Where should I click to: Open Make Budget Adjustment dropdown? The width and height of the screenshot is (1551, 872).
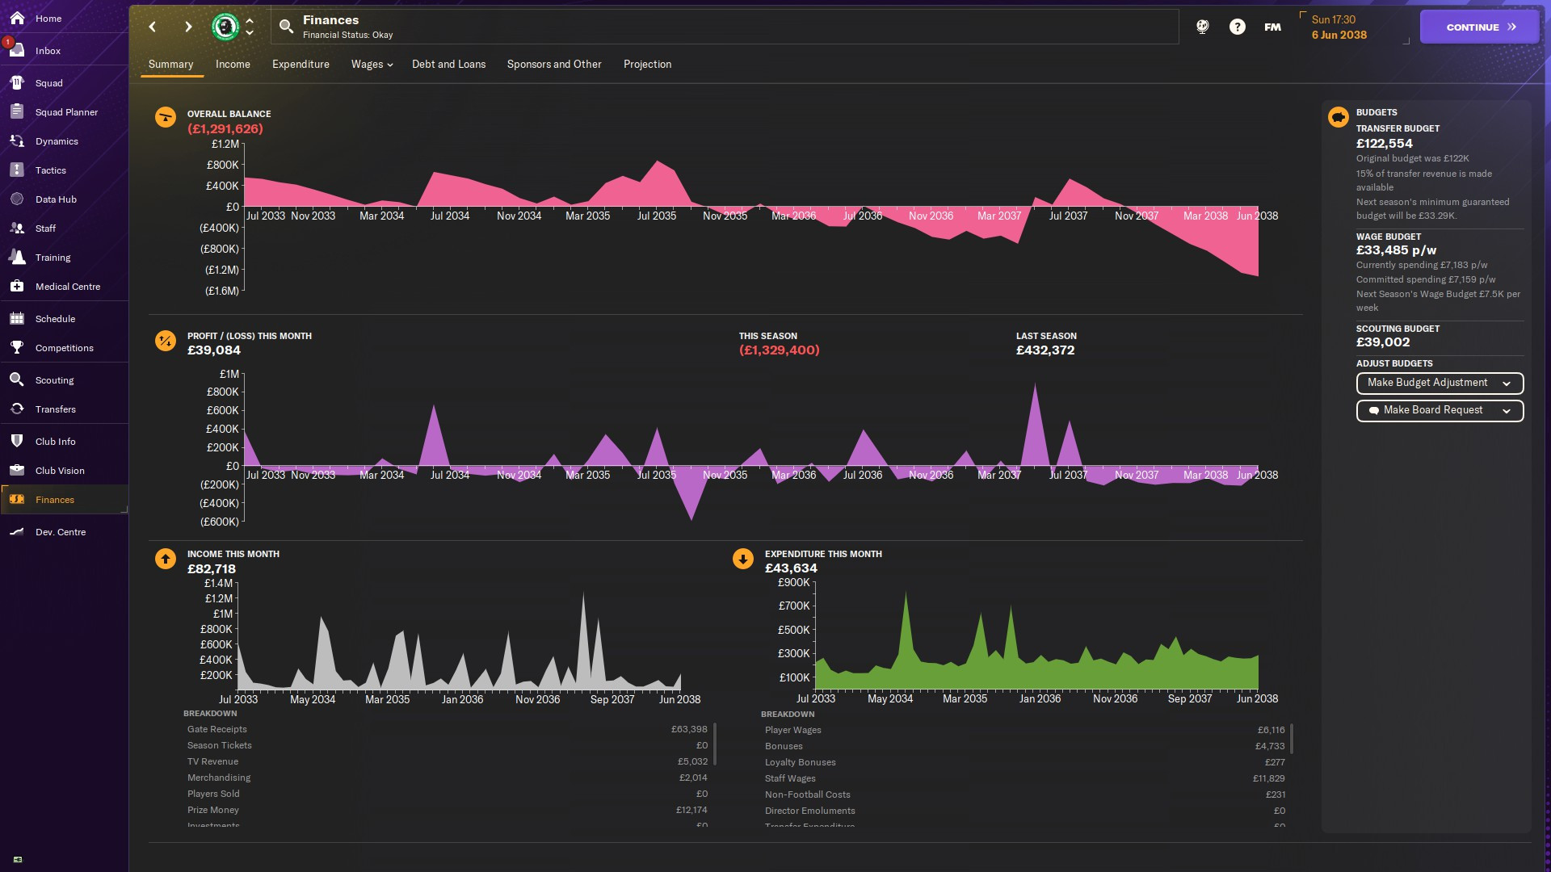pyautogui.click(x=1439, y=383)
